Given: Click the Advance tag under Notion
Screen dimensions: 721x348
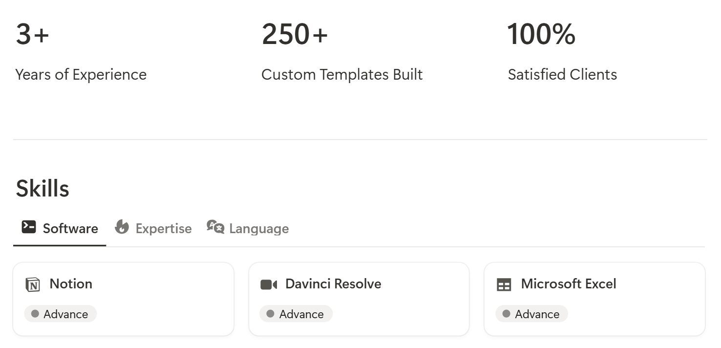Looking at the screenshot, I should [61, 314].
